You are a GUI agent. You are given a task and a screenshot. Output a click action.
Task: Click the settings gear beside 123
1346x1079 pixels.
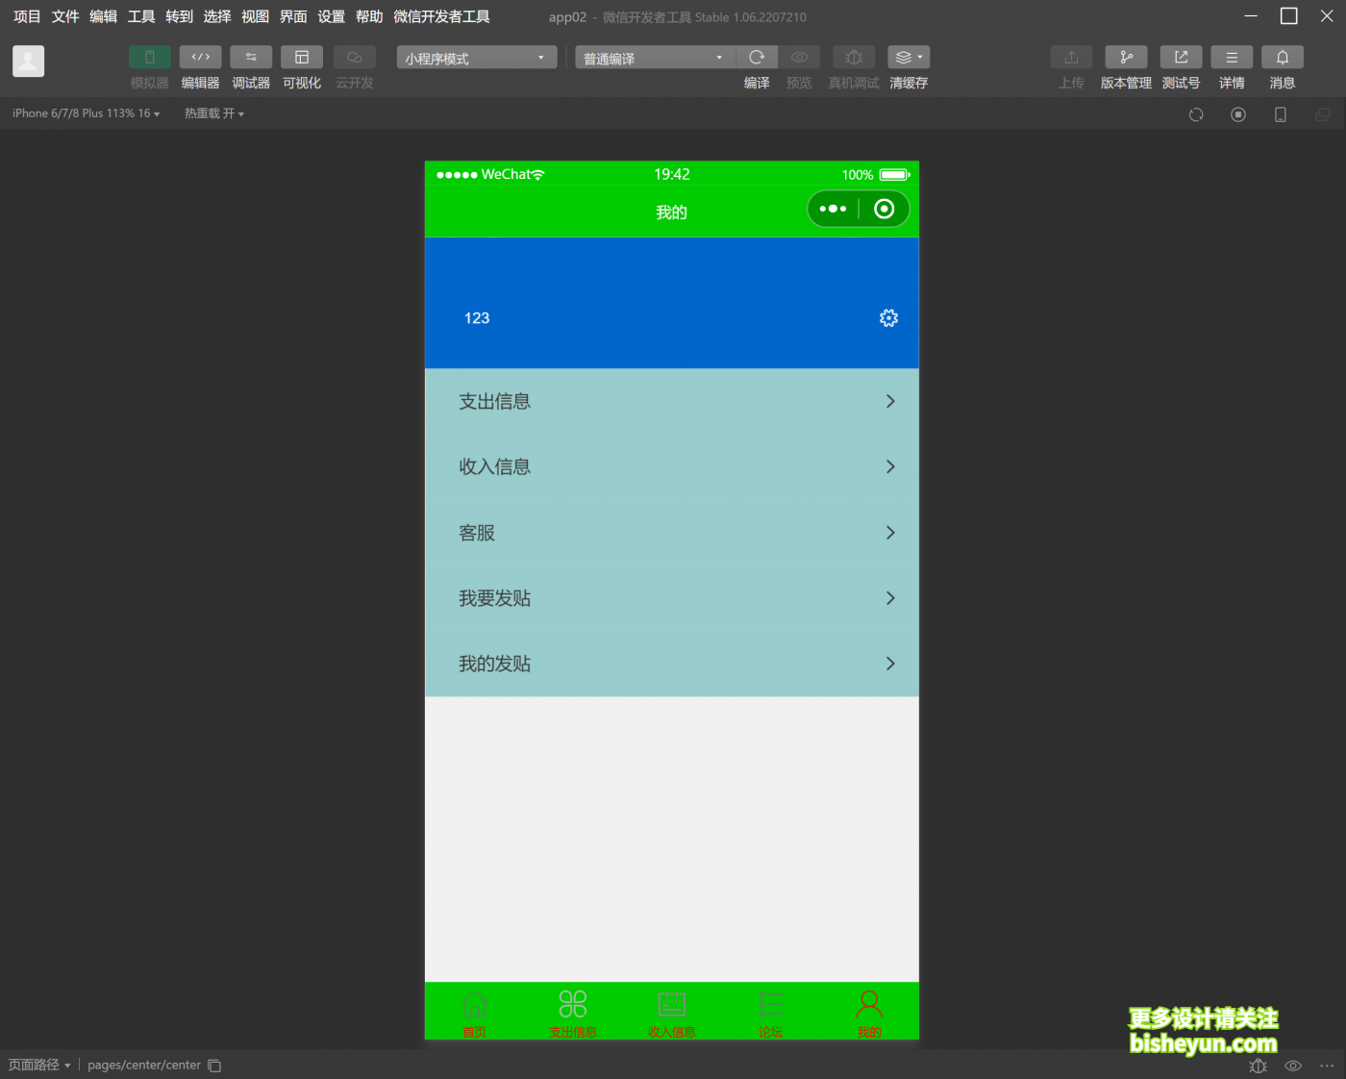tap(888, 318)
